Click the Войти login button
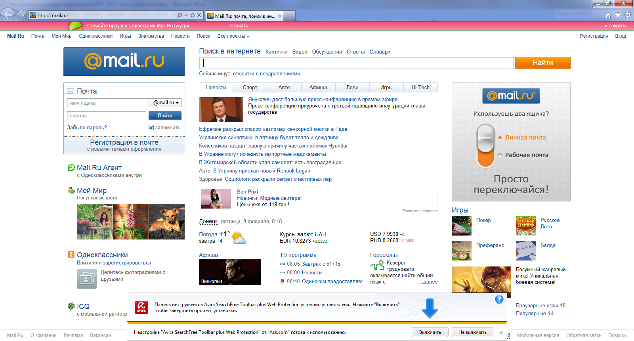Image resolution: width=634 pixels, height=341 pixels. pyautogui.click(x=165, y=116)
